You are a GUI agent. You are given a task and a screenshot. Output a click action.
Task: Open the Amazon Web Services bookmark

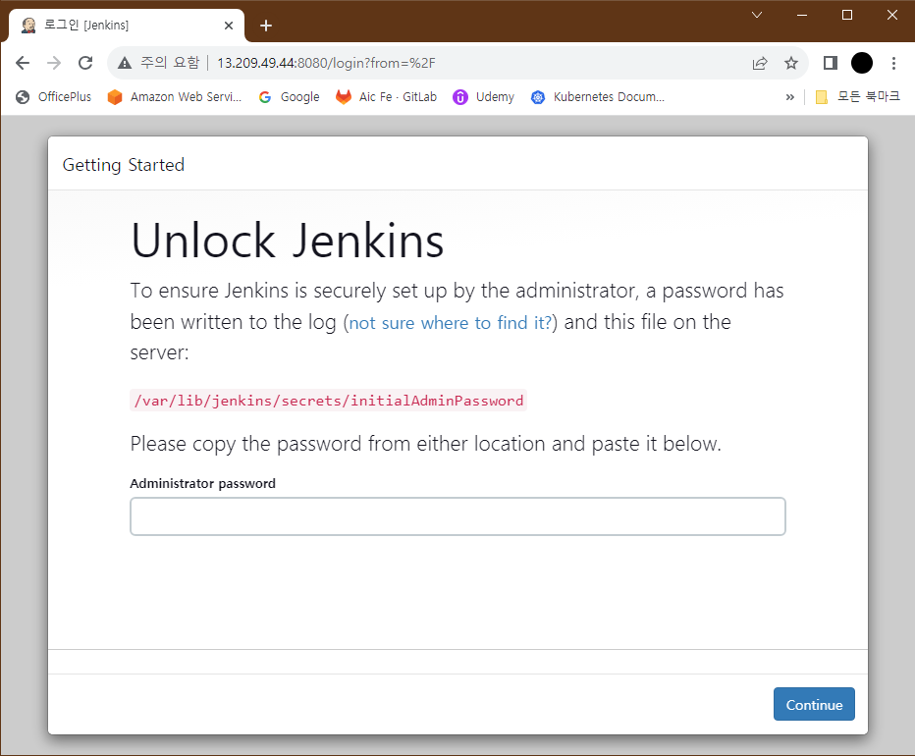(175, 97)
